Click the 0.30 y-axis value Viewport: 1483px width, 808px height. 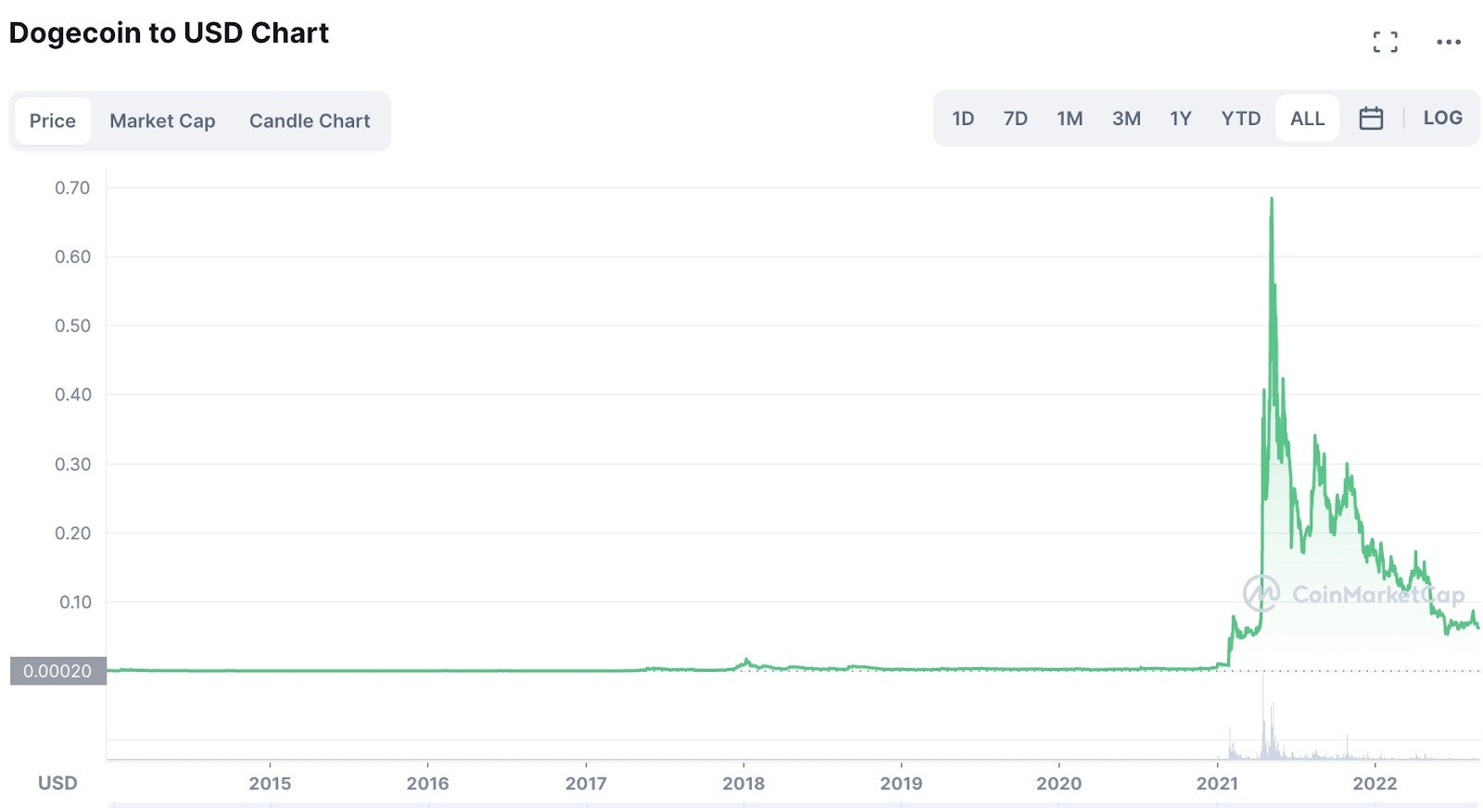coord(72,464)
